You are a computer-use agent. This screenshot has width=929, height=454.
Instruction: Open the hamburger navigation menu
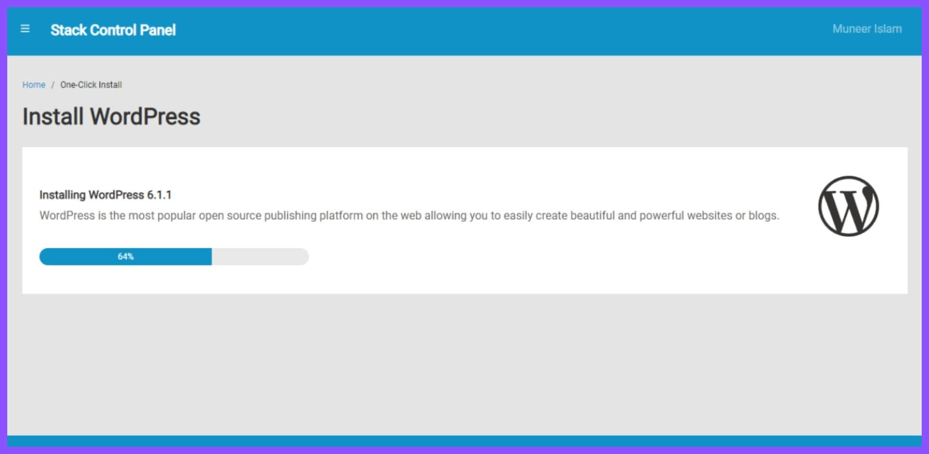(25, 29)
